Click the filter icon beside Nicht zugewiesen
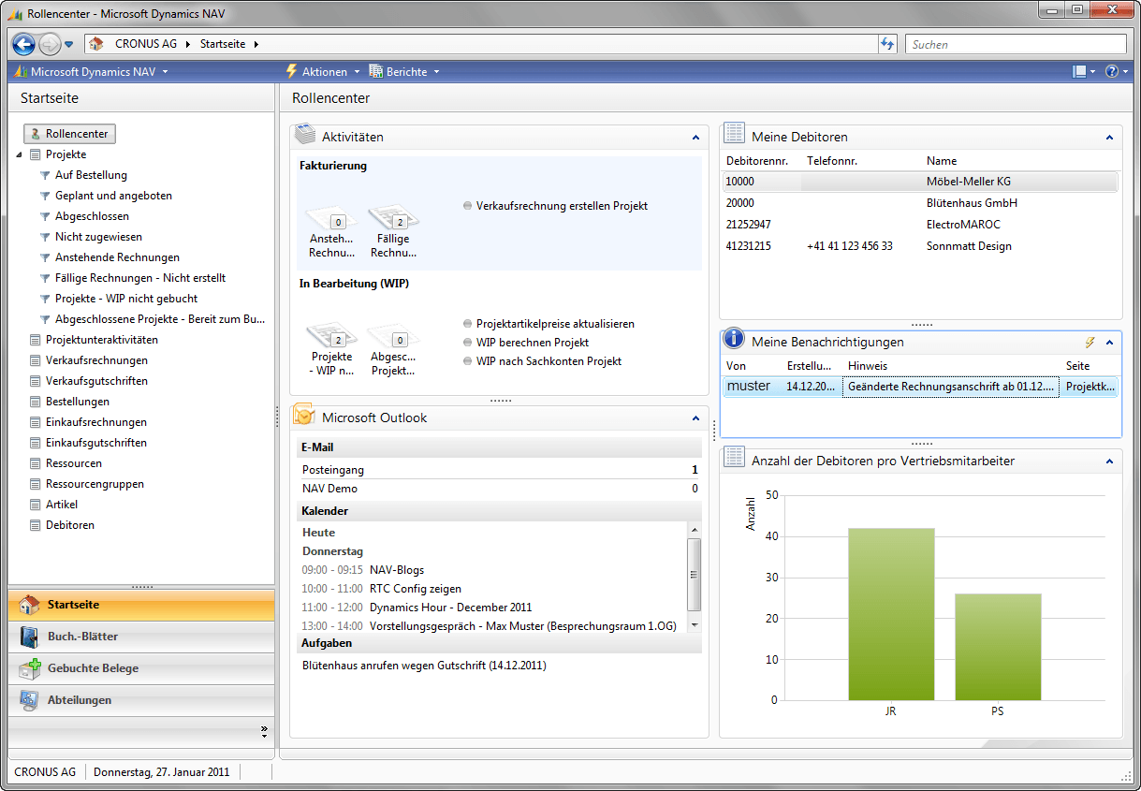 [x=44, y=237]
